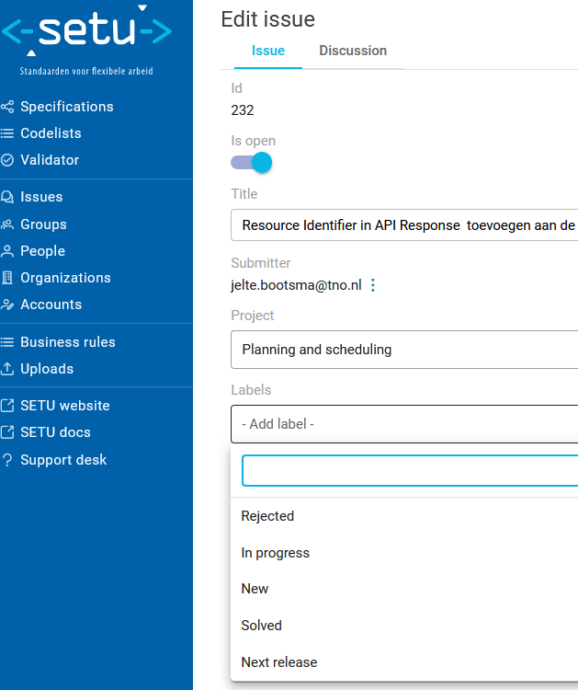The width and height of the screenshot is (578, 690).
Task: Navigate to Accounts
Action: click(x=51, y=305)
